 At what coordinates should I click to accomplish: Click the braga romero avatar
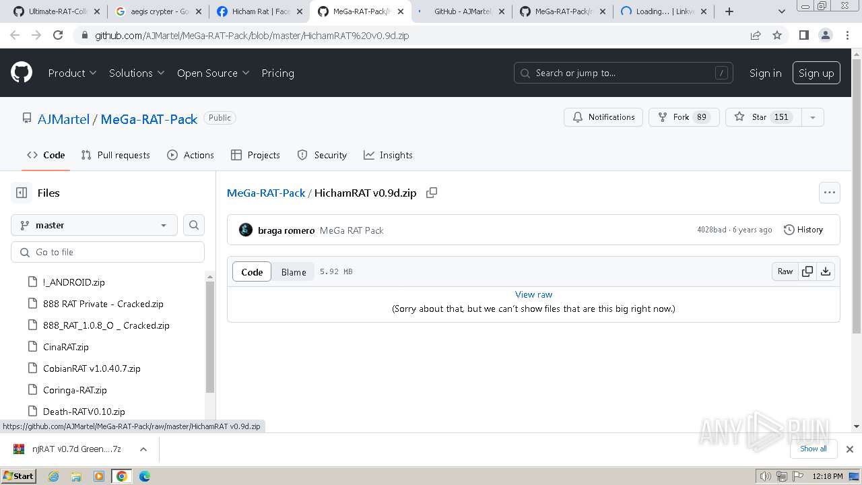pyautogui.click(x=246, y=230)
